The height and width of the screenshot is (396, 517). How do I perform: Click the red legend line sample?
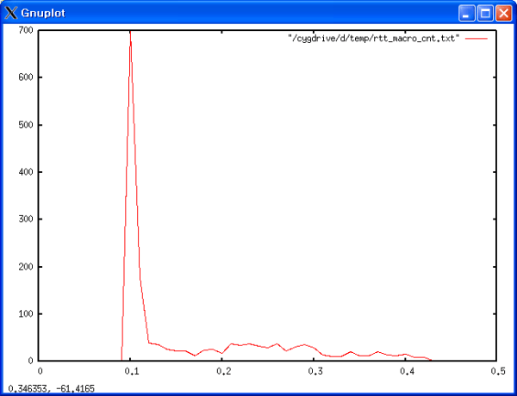click(x=477, y=39)
